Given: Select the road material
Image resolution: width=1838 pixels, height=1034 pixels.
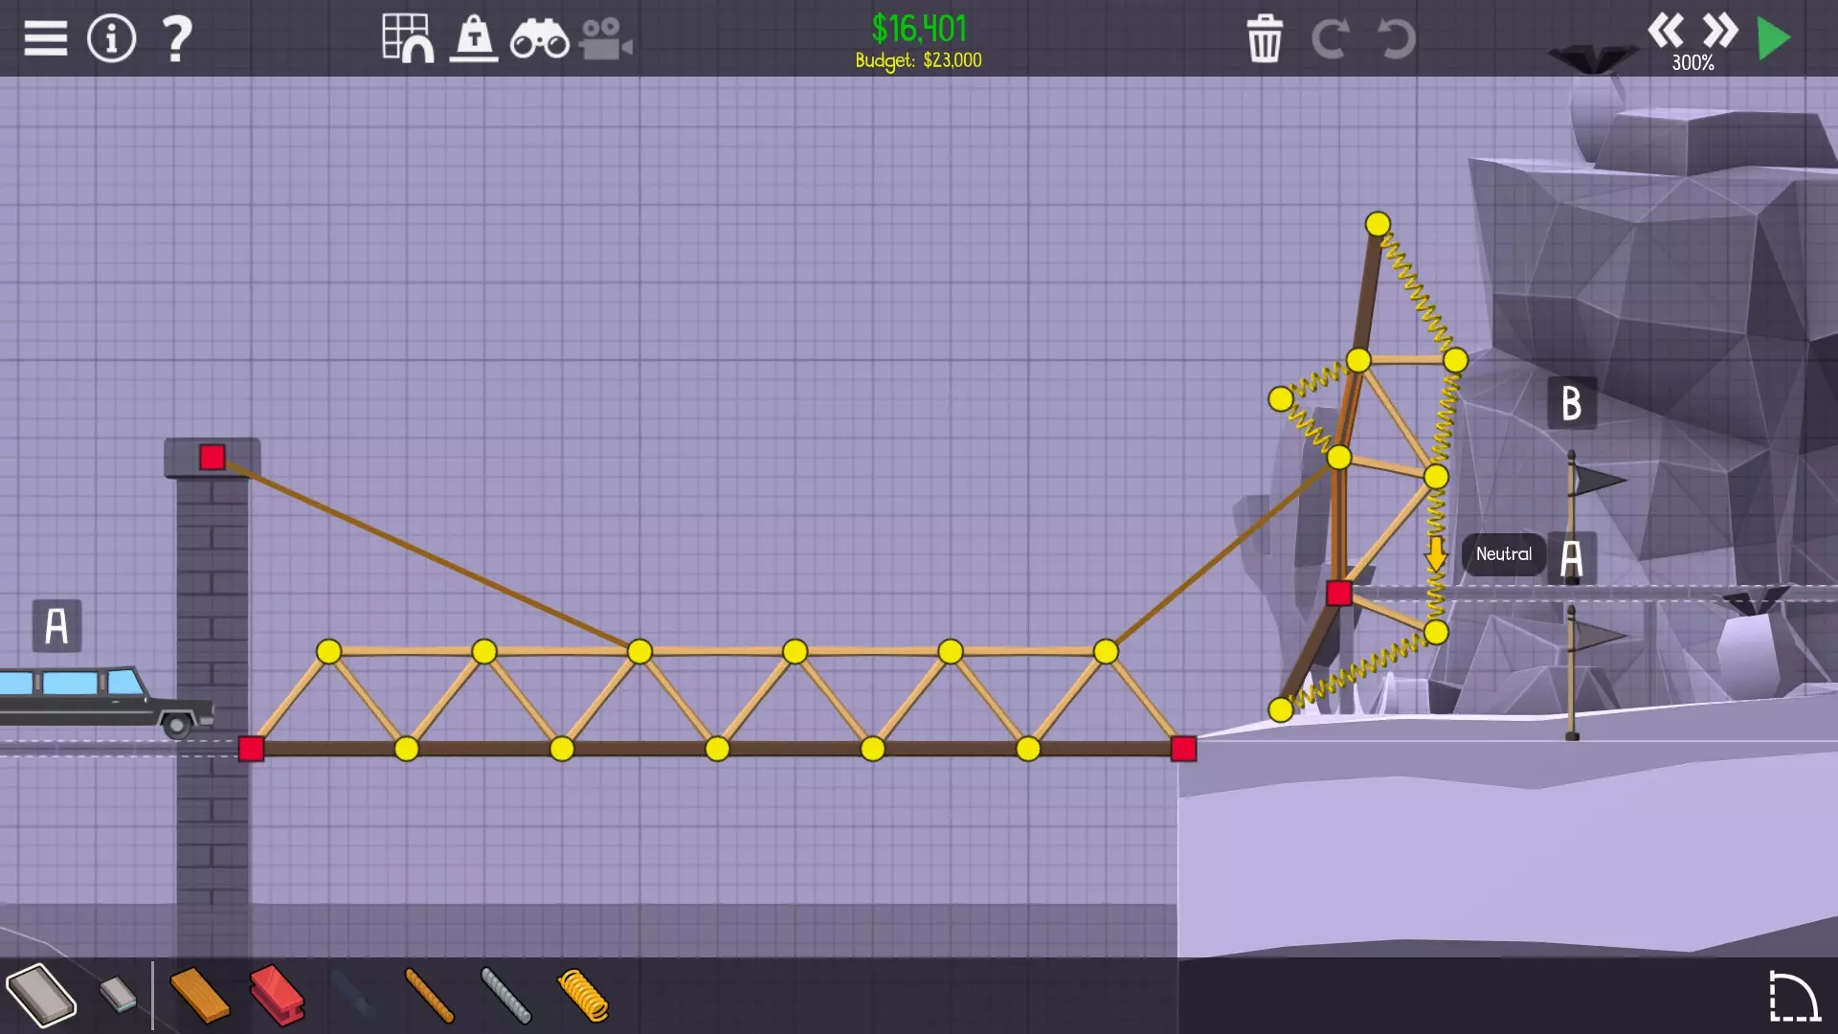Looking at the screenshot, I should (41, 995).
